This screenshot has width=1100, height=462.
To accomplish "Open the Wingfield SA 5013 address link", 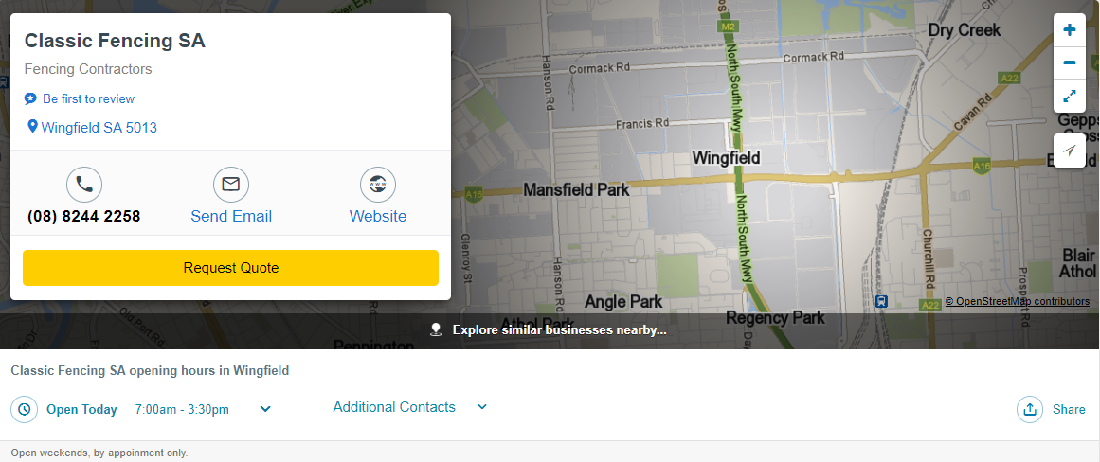I will (99, 128).
